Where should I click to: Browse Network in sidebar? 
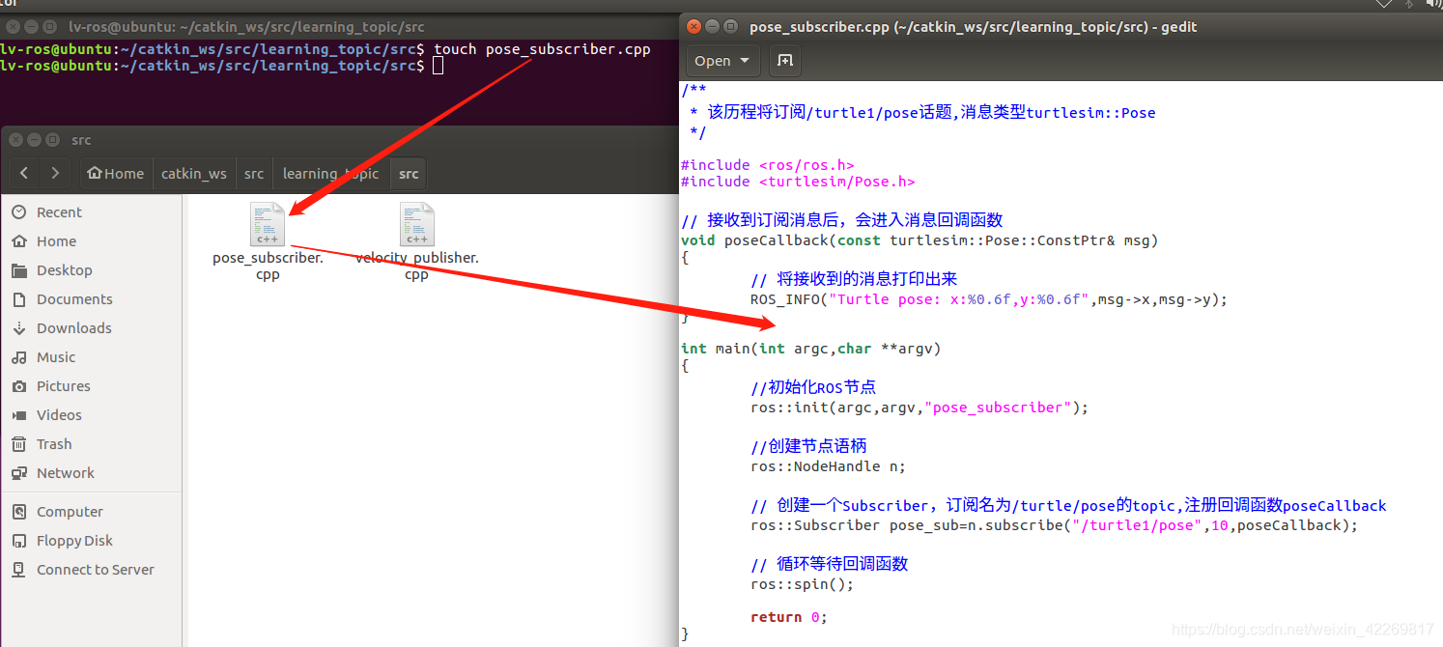point(66,473)
